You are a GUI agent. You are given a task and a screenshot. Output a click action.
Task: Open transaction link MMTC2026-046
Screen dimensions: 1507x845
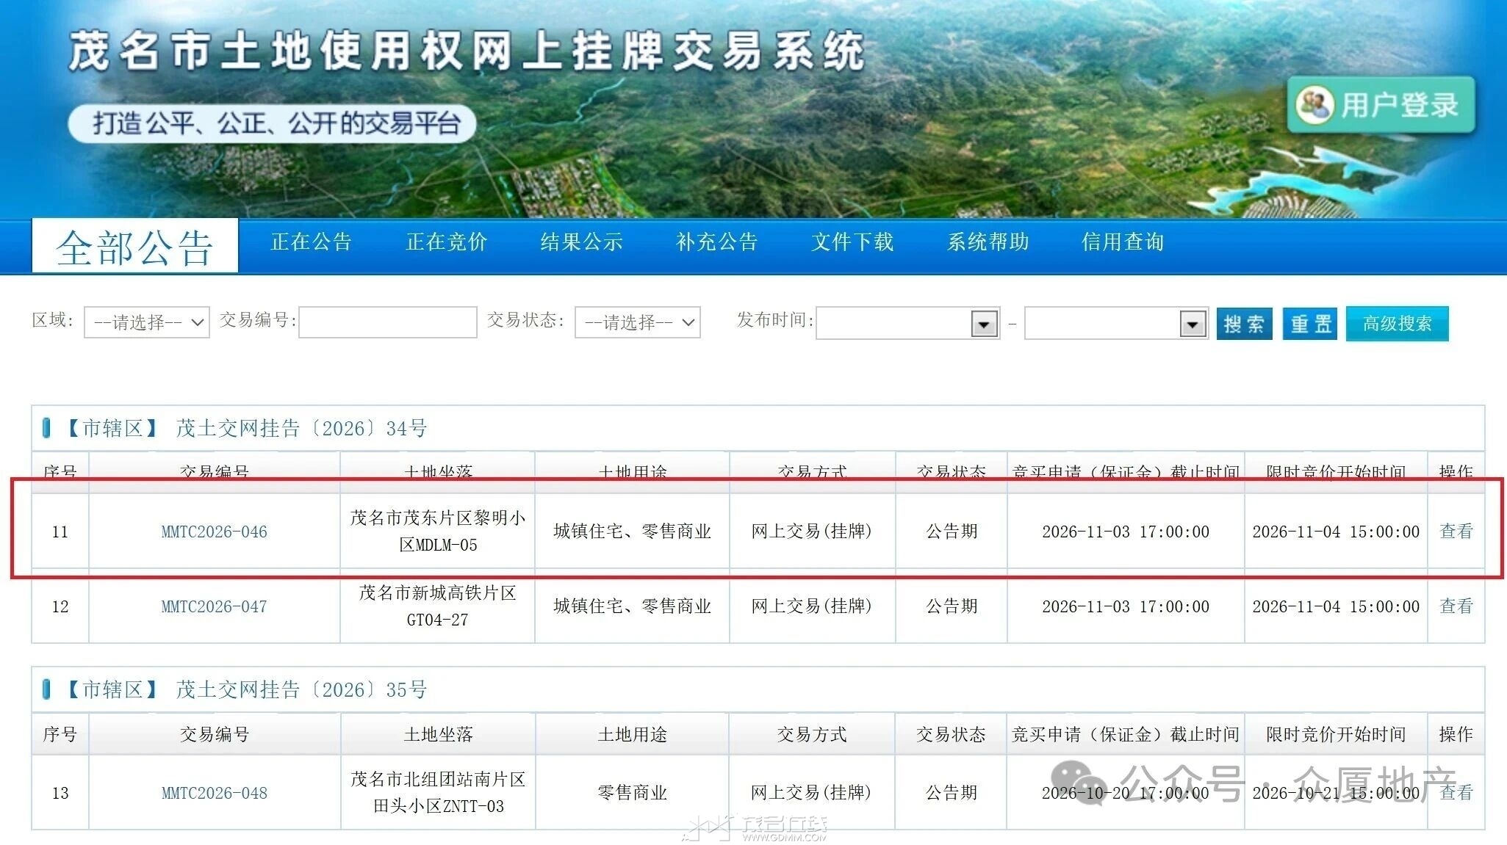(x=215, y=532)
